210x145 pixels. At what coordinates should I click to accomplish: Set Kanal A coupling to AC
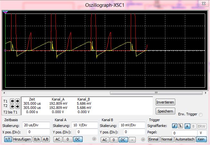pyautogui.click(x=58, y=139)
